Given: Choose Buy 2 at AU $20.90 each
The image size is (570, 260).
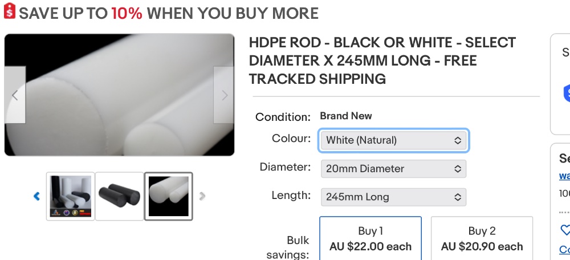Looking at the screenshot, I should pyautogui.click(x=482, y=239).
